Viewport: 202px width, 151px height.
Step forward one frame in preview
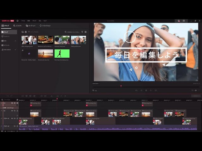[x=151, y=90]
